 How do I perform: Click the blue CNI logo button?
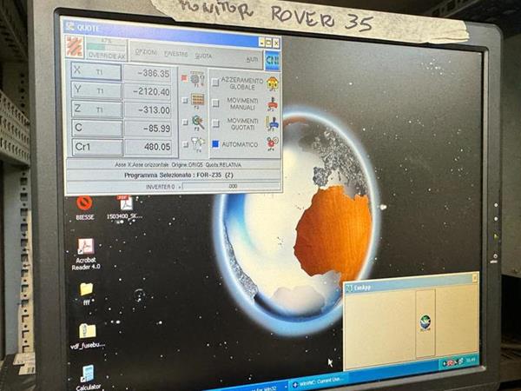click(272, 60)
